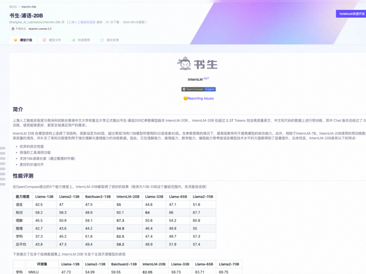
Task: Click the 能力维度 table header cell
Action: click(x=22, y=197)
